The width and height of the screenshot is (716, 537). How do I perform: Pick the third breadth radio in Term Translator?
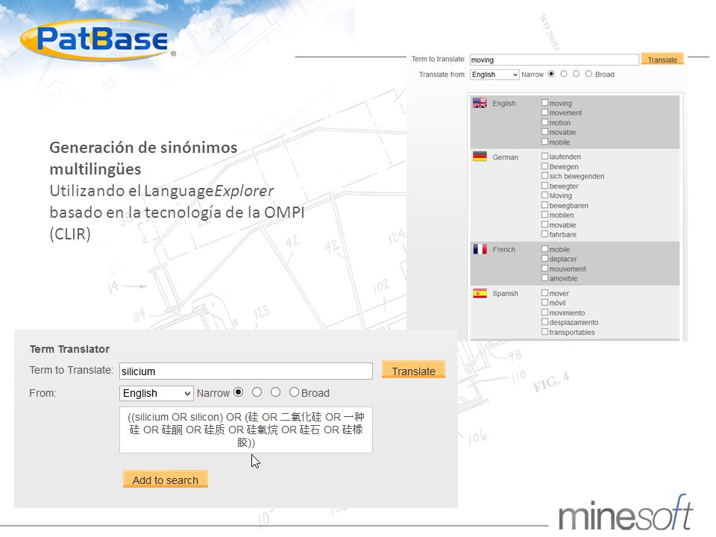[x=275, y=392]
